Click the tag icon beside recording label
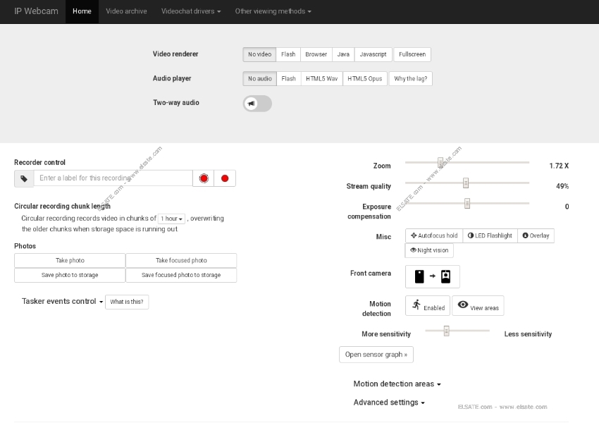 (24, 178)
